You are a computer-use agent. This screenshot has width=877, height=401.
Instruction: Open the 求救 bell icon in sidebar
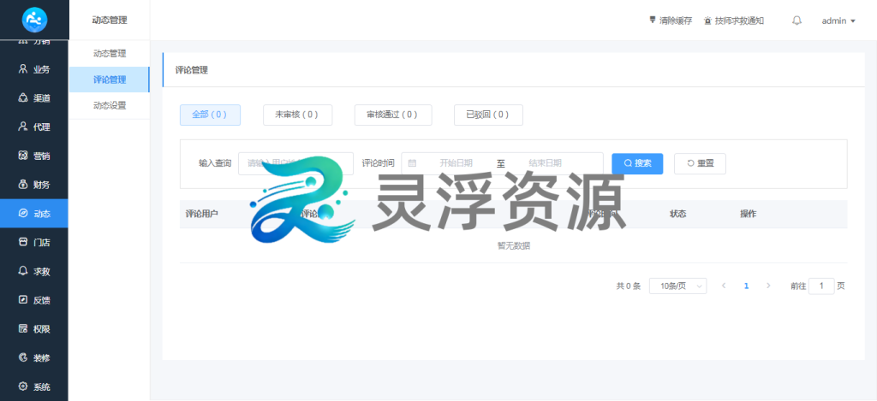pyautogui.click(x=23, y=271)
